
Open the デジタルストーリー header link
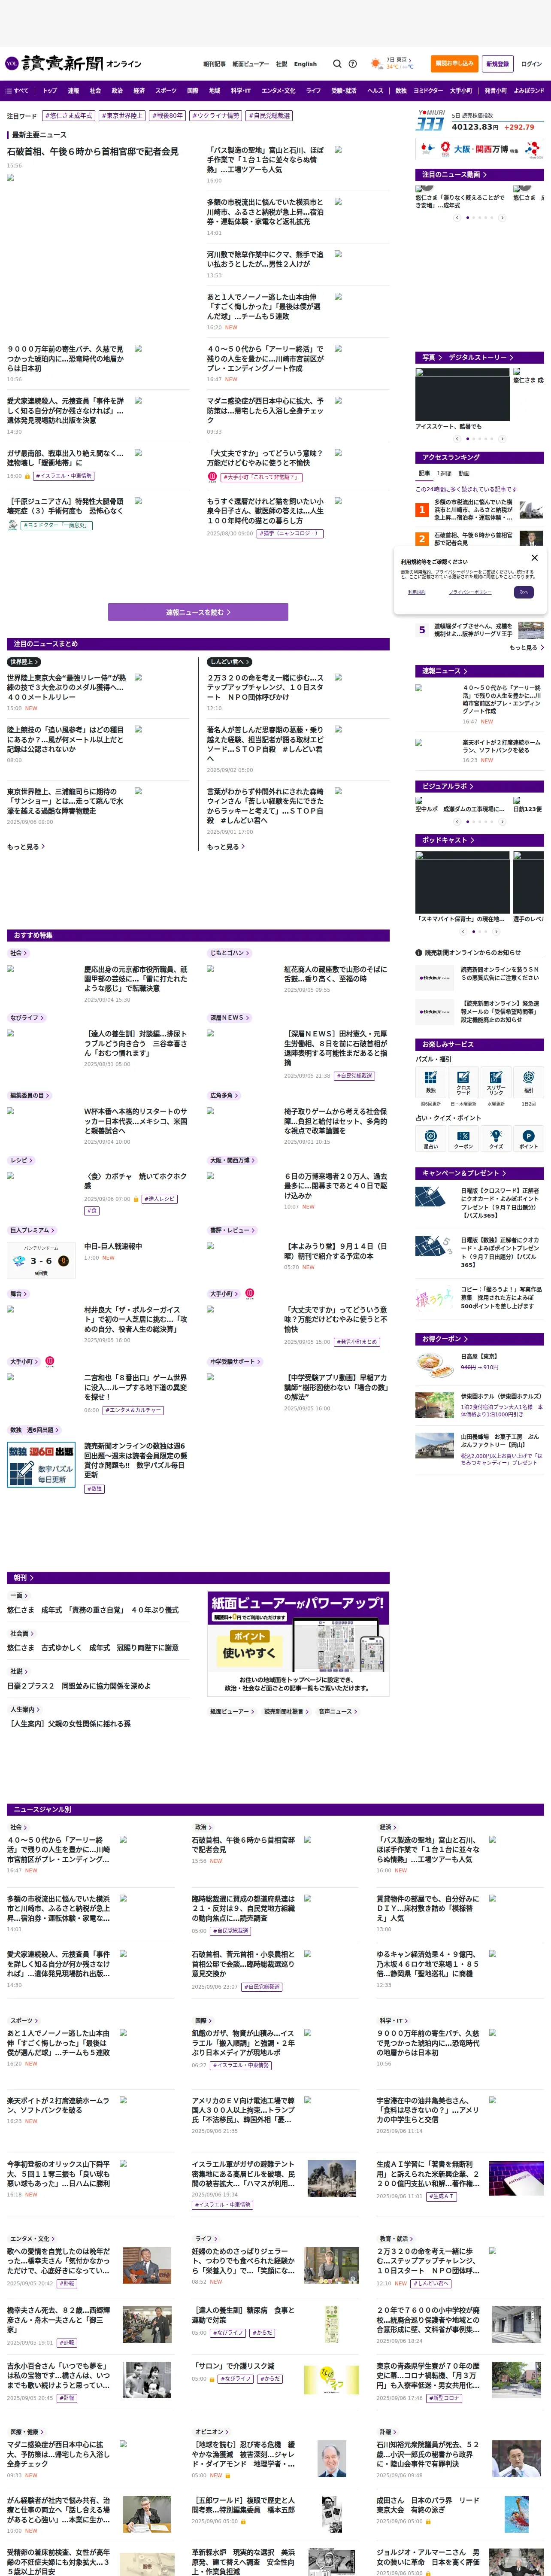pos(481,357)
